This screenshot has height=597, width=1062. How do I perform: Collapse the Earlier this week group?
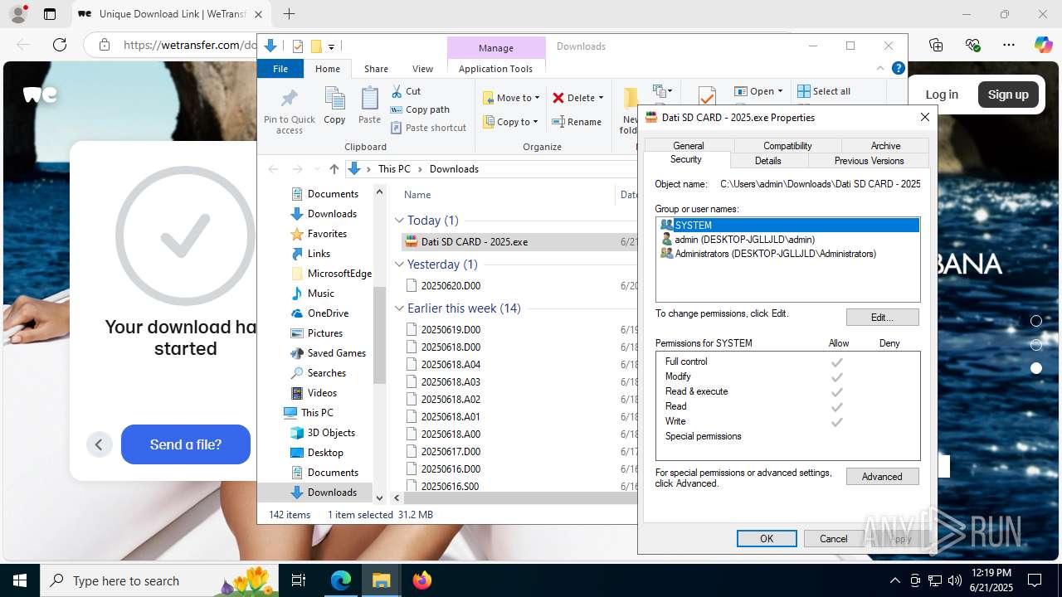[x=399, y=308]
